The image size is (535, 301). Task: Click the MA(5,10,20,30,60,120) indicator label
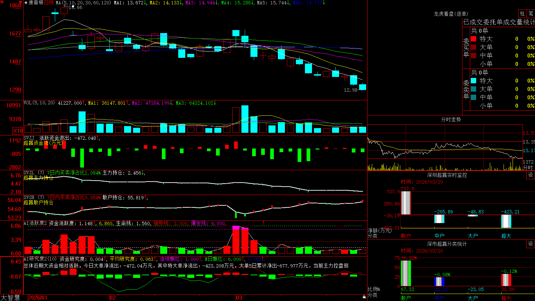(83, 3)
